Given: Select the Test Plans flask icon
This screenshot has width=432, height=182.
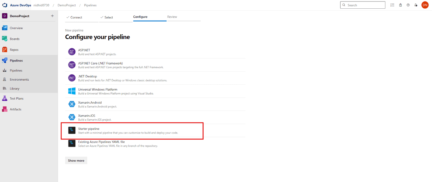Looking at the screenshot, I should (x=5, y=98).
